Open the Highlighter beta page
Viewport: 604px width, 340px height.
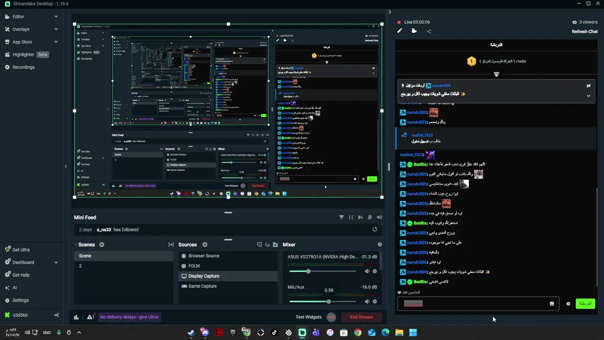[x=26, y=54]
